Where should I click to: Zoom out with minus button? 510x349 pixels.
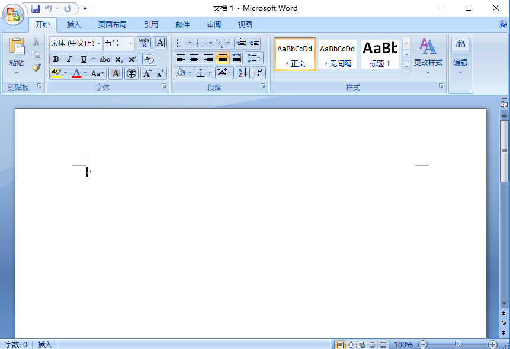coord(423,344)
